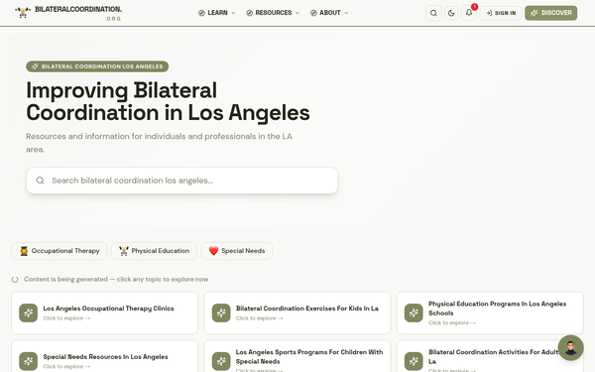Image resolution: width=595 pixels, height=372 pixels.
Task: Click compass icon beside Resources
Action: pyautogui.click(x=249, y=13)
